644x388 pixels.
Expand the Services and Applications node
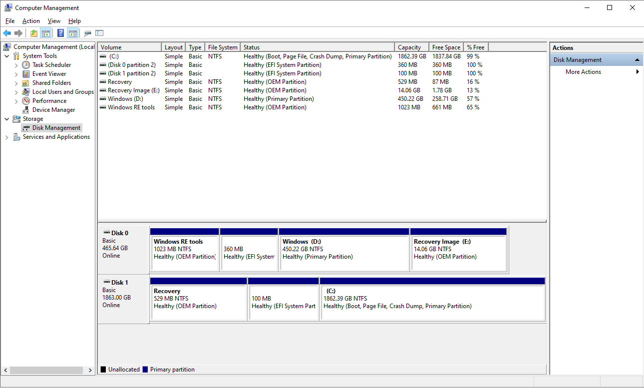tap(7, 137)
